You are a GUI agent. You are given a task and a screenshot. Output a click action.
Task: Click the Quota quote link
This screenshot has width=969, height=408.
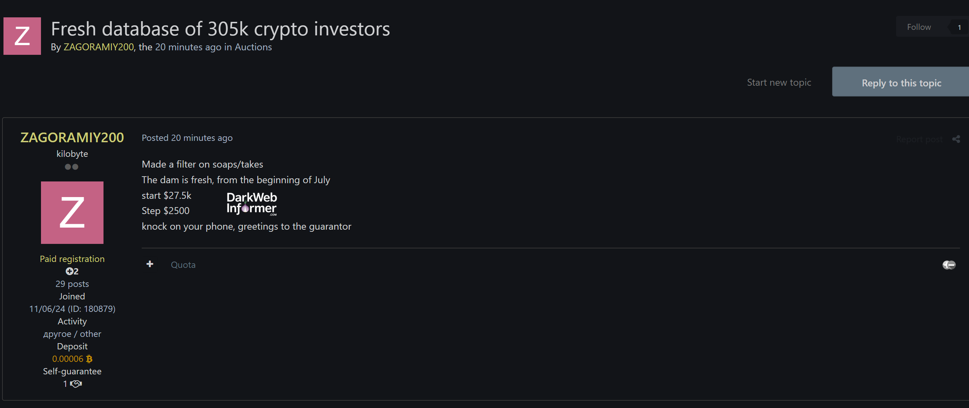(x=183, y=265)
